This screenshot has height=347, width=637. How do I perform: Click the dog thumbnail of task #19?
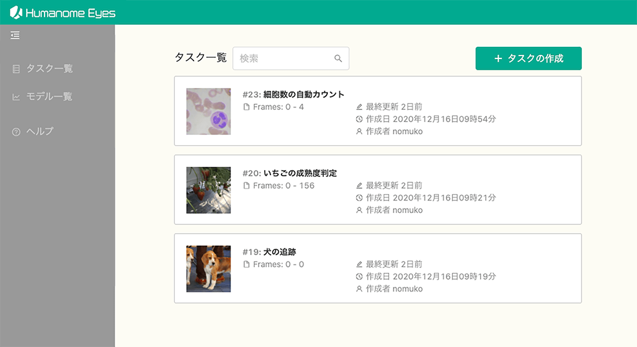208,269
